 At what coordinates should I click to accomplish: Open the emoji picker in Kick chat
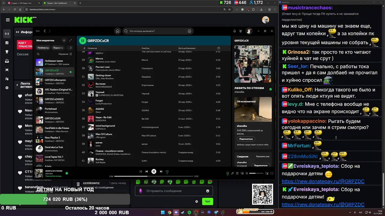click(208, 191)
